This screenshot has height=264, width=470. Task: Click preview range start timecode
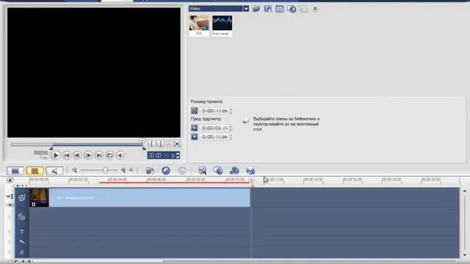pos(214,128)
